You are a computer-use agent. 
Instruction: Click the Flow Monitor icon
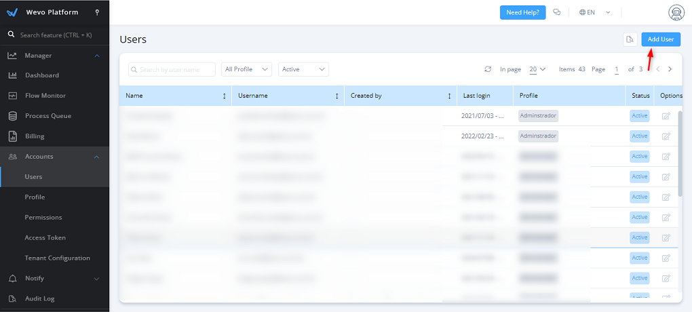[x=12, y=96]
